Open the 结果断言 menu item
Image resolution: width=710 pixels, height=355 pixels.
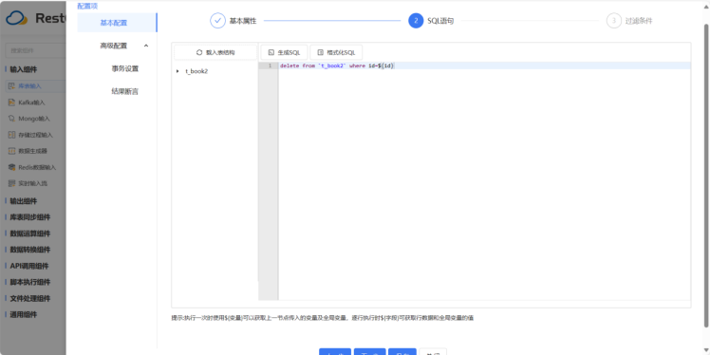[124, 91]
